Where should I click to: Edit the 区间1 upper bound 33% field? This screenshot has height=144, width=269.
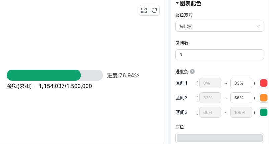pos(241,83)
